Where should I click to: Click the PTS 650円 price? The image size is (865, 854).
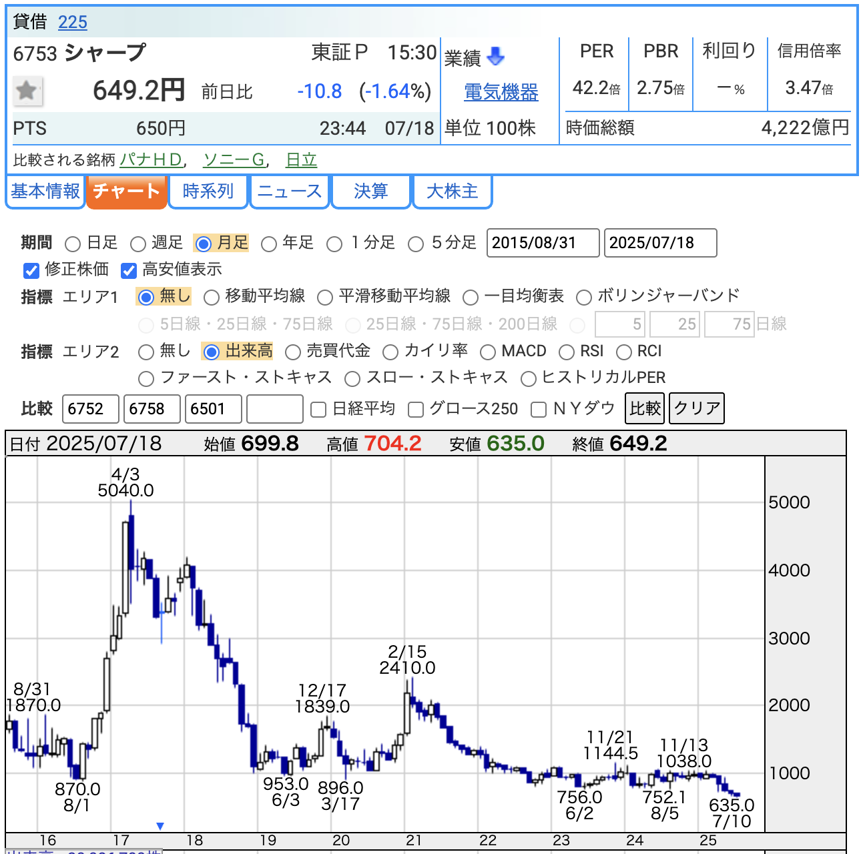click(x=161, y=129)
